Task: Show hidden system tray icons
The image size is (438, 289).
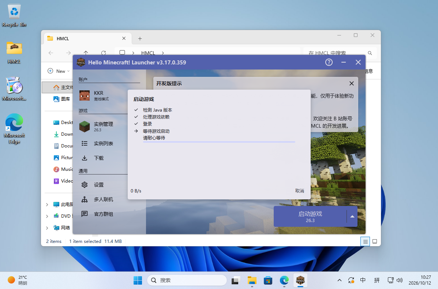Action: [x=340, y=280]
